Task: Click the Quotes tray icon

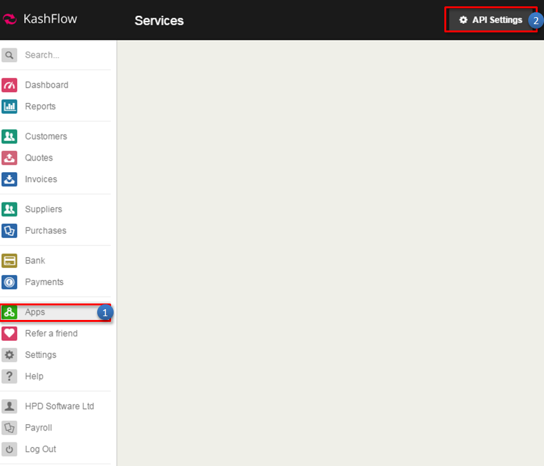Action: [x=10, y=158]
